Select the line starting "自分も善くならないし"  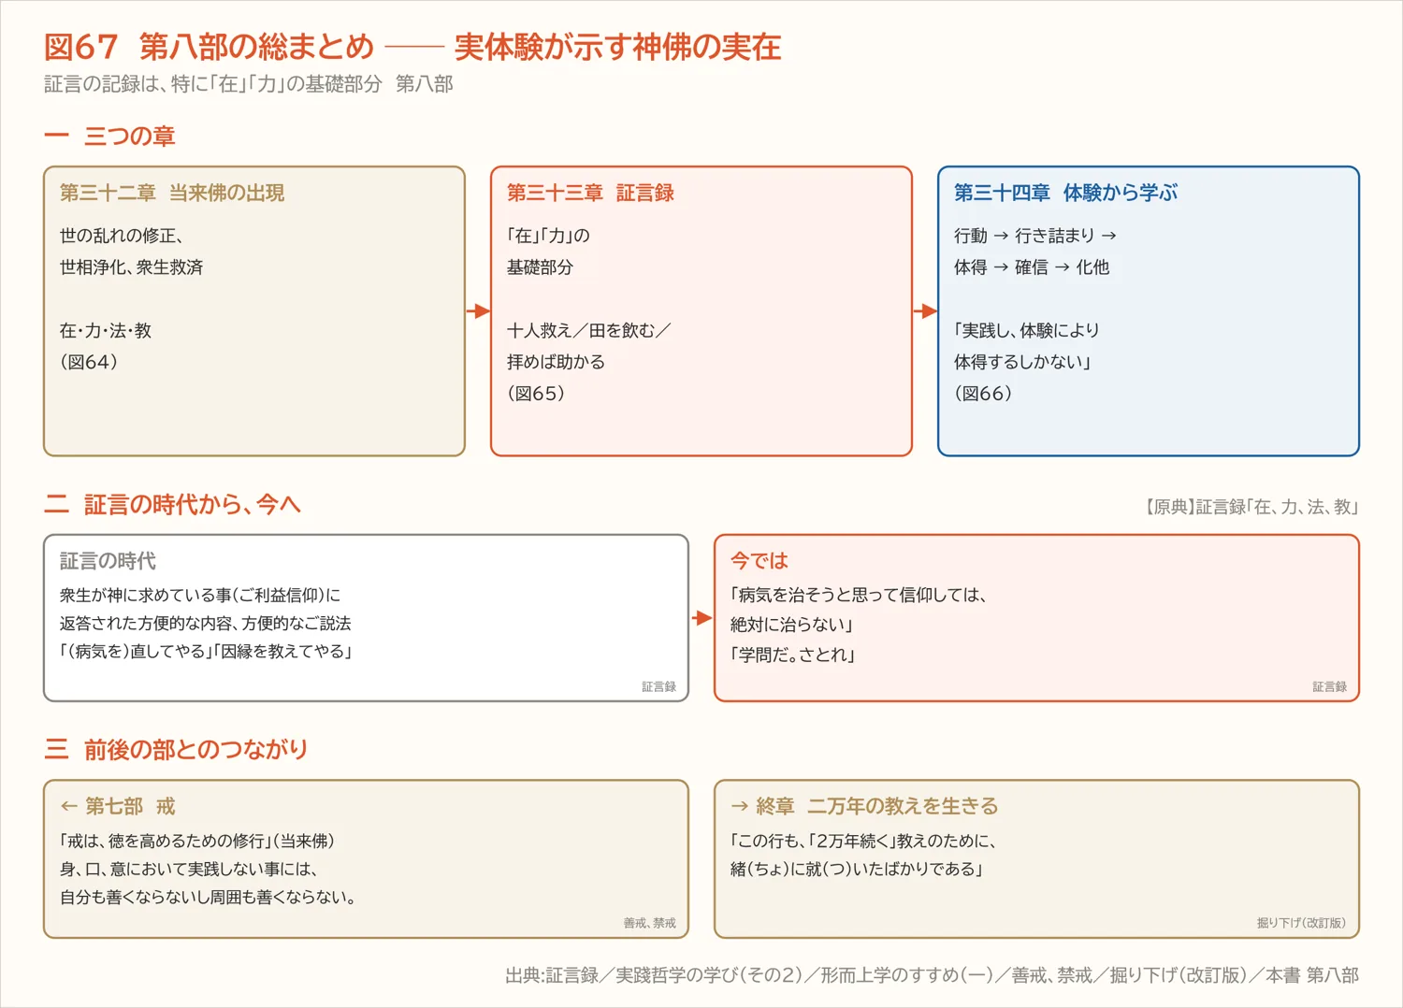click(208, 898)
